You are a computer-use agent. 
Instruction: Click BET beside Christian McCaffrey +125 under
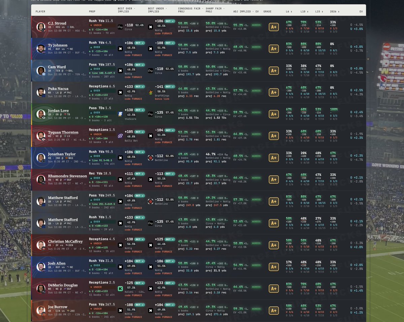[170, 239]
